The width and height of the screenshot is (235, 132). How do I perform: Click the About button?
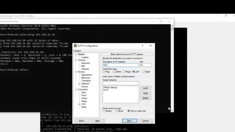tap(82, 121)
